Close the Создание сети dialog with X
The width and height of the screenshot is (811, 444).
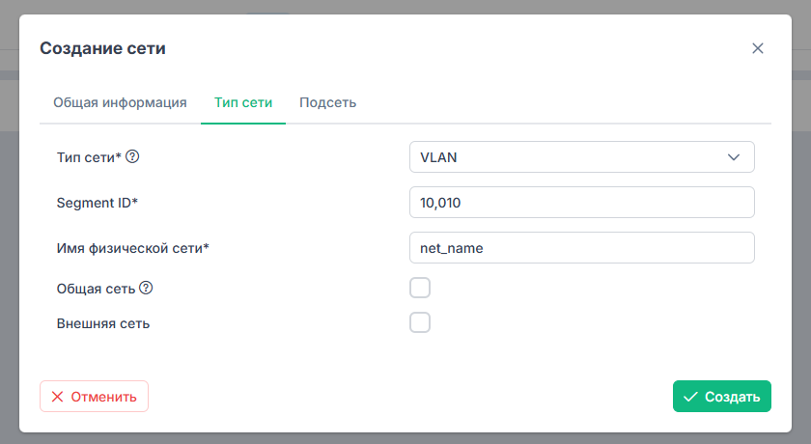(758, 48)
